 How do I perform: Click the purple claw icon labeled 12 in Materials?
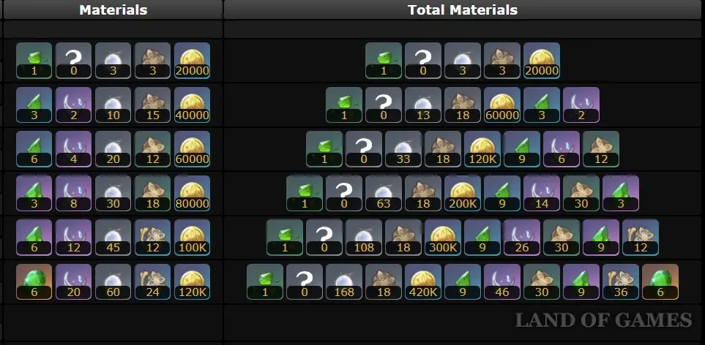pos(74,238)
